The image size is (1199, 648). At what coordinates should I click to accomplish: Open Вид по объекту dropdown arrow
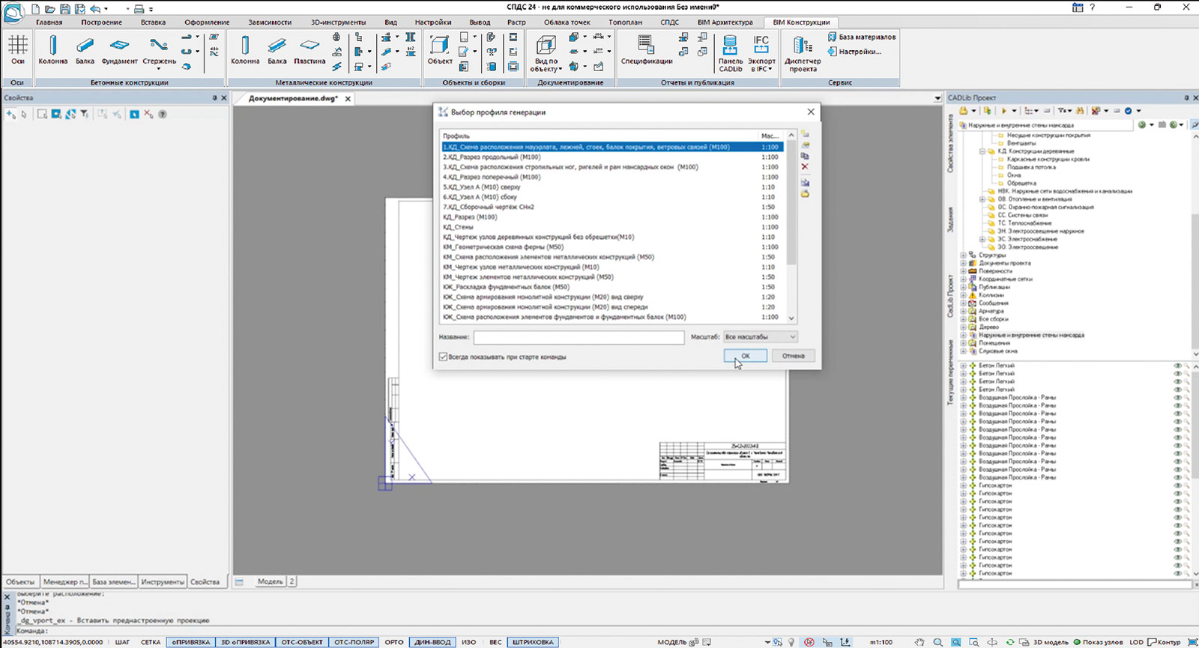click(x=559, y=69)
